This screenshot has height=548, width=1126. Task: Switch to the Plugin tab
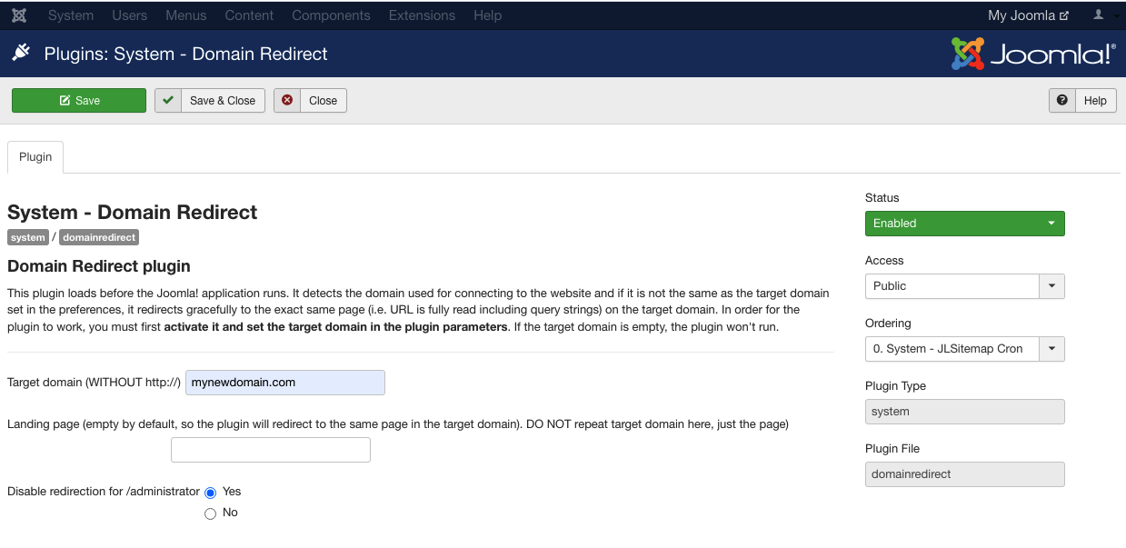(35, 156)
